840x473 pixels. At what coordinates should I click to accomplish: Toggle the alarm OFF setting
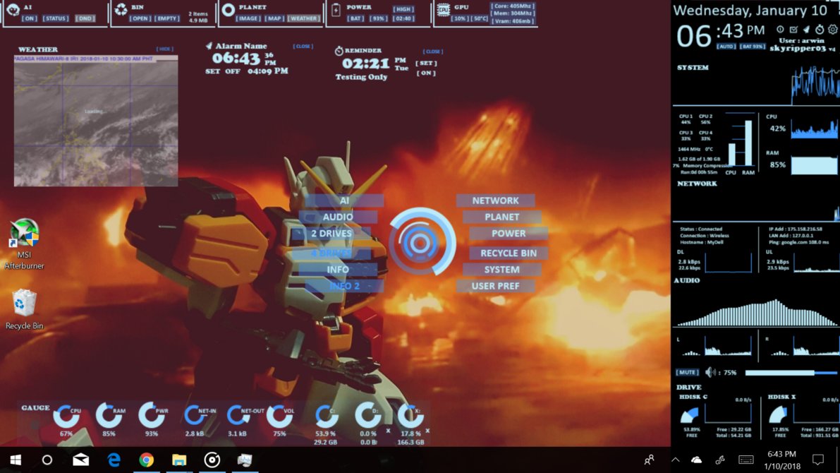[x=233, y=71]
